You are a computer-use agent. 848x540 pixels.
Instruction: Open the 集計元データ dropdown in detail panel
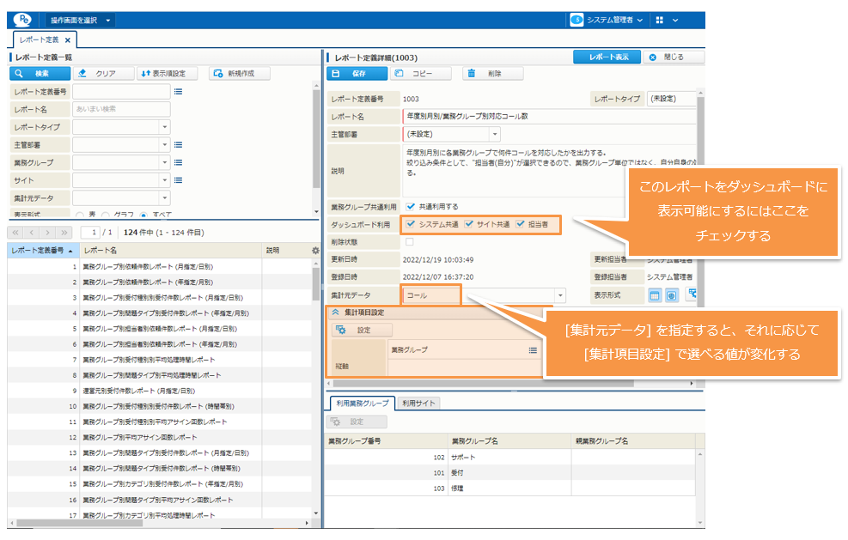pos(560,295)
